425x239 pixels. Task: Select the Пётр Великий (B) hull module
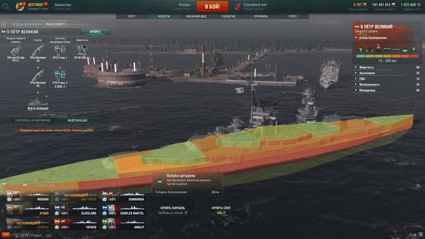coord(38,76)
